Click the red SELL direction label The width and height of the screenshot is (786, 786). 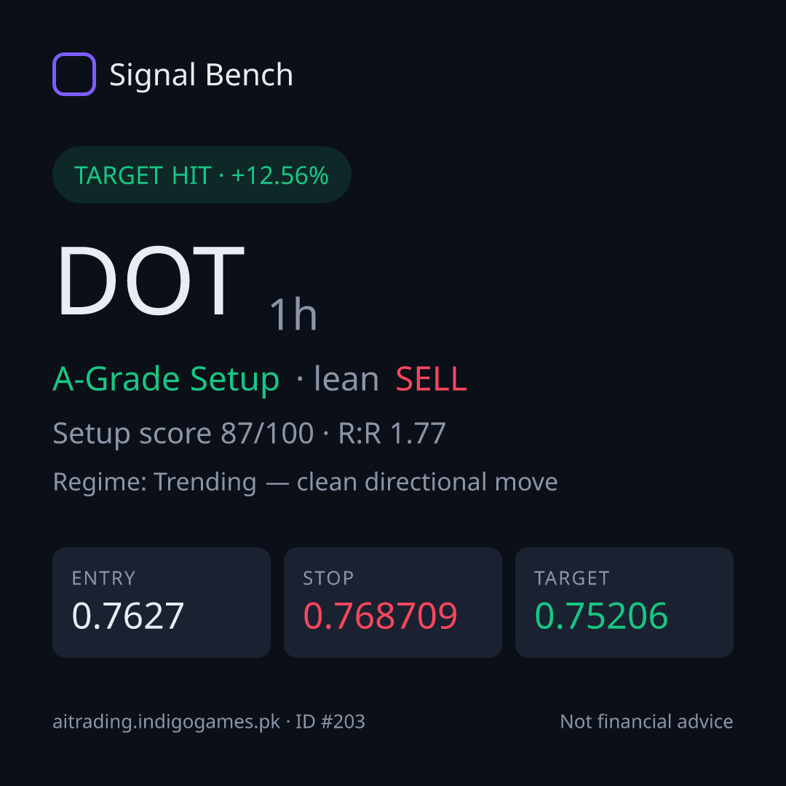coord(431,379)
